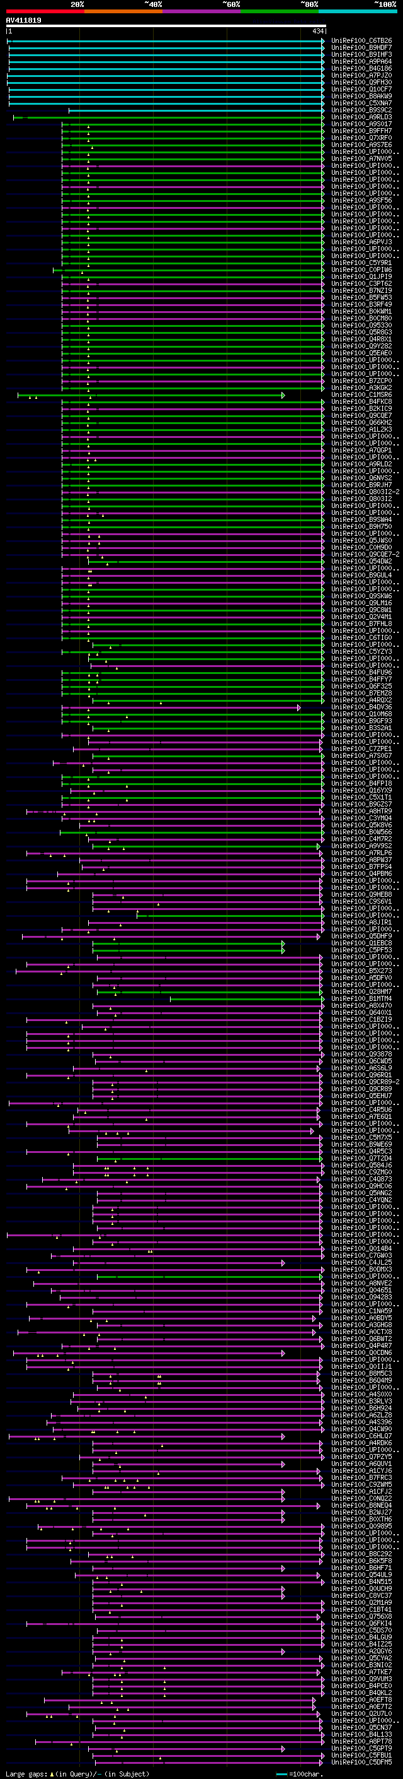Select label UniRef100_B9FFH7
403x1779 pixels.
tap(361, 131)
